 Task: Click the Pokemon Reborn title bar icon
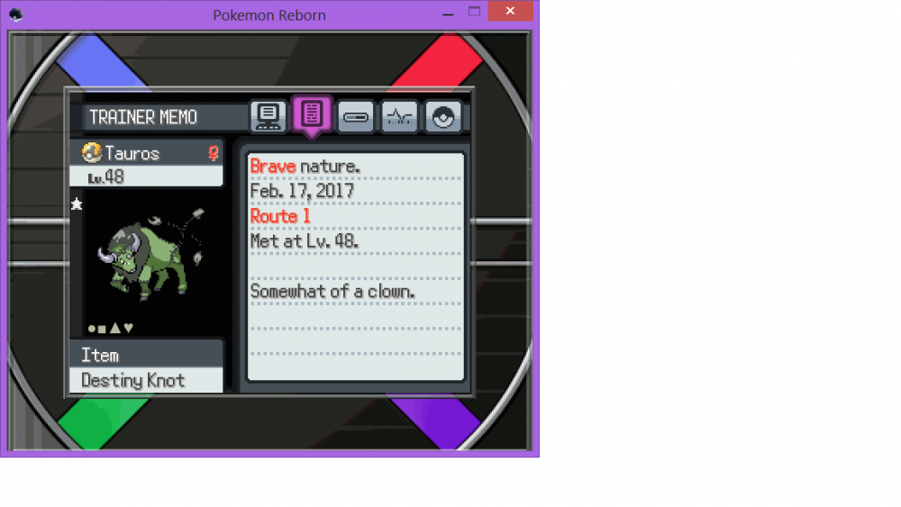(15, 14)
